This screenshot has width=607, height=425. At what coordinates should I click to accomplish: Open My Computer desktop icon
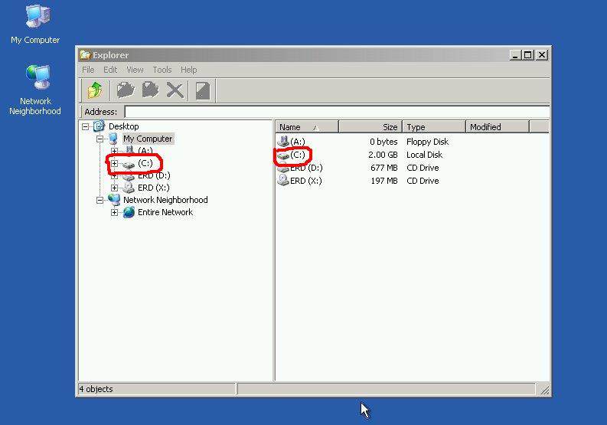click(38, 17)
